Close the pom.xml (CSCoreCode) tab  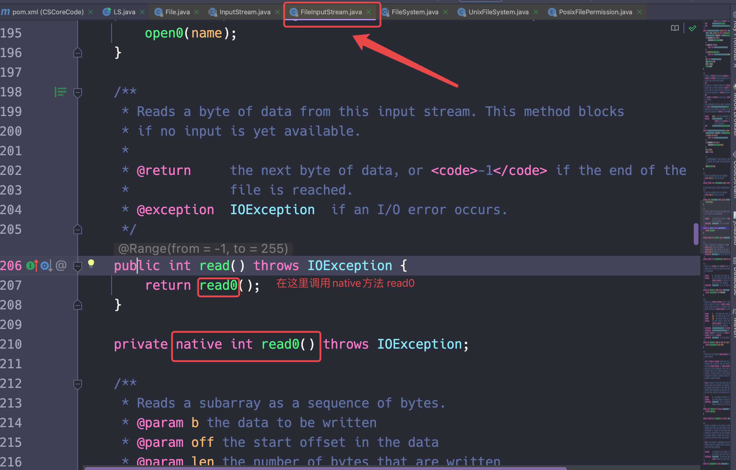tap(91, 12)
